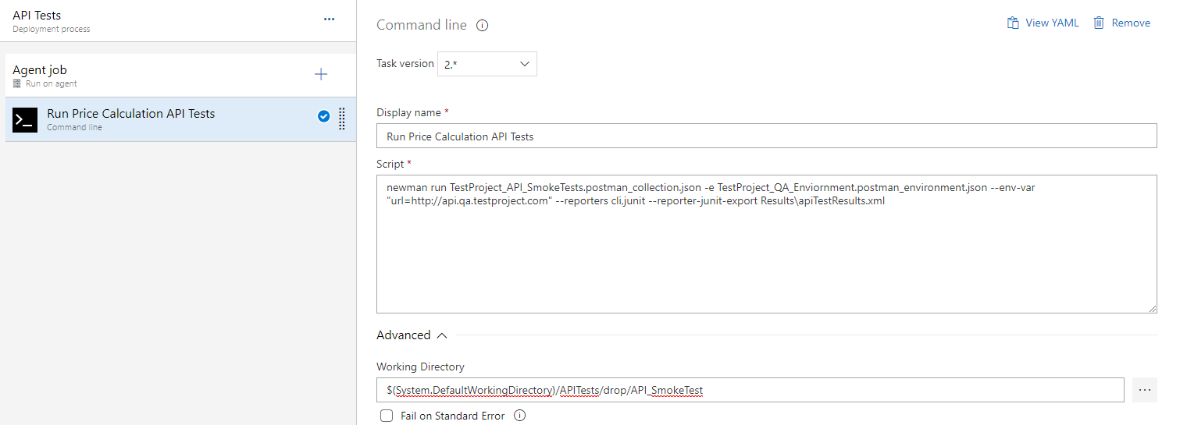Click the blue checkmark on the task
The width and height of the screenshot is (1187, 425).
click(323, 117)
